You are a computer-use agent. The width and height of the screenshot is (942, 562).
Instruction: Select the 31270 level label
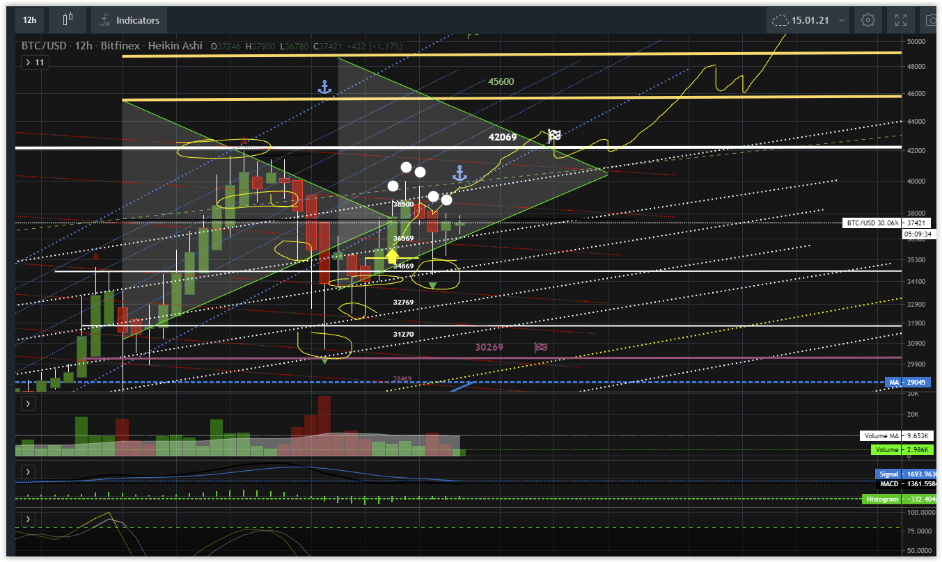point(403,334)
